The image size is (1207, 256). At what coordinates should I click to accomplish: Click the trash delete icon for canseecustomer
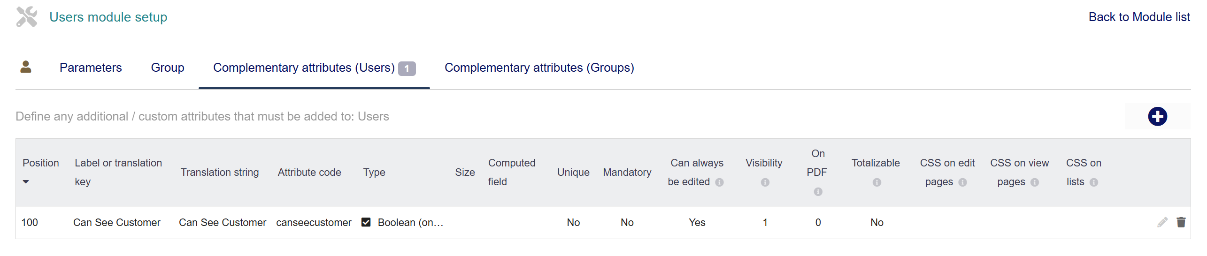[x=1181, y=222]
